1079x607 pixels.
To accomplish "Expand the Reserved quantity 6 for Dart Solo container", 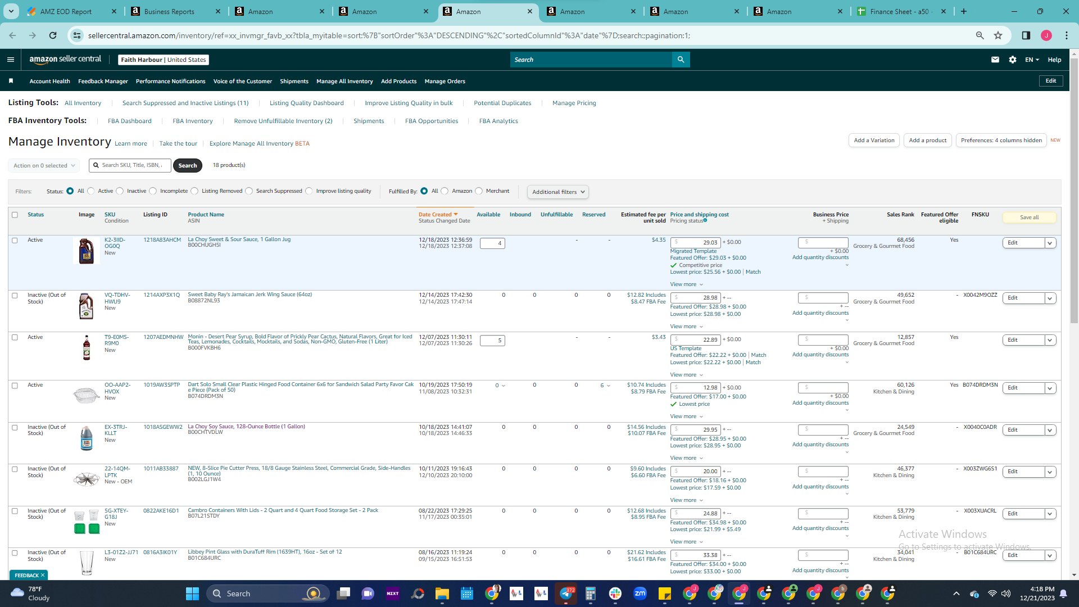I will 605,386.
